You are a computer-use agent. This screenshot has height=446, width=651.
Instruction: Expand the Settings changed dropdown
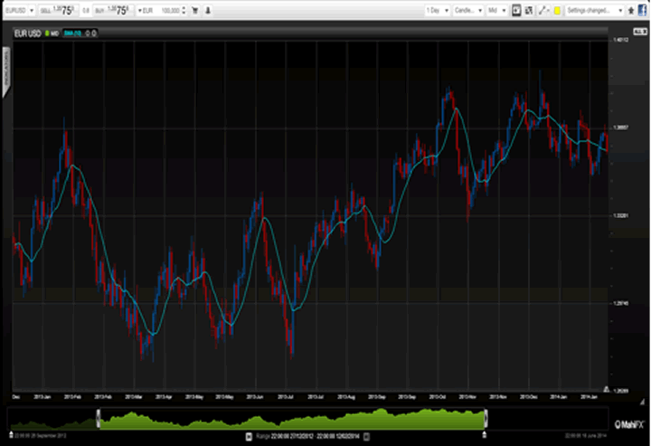(x=594, y=10)
